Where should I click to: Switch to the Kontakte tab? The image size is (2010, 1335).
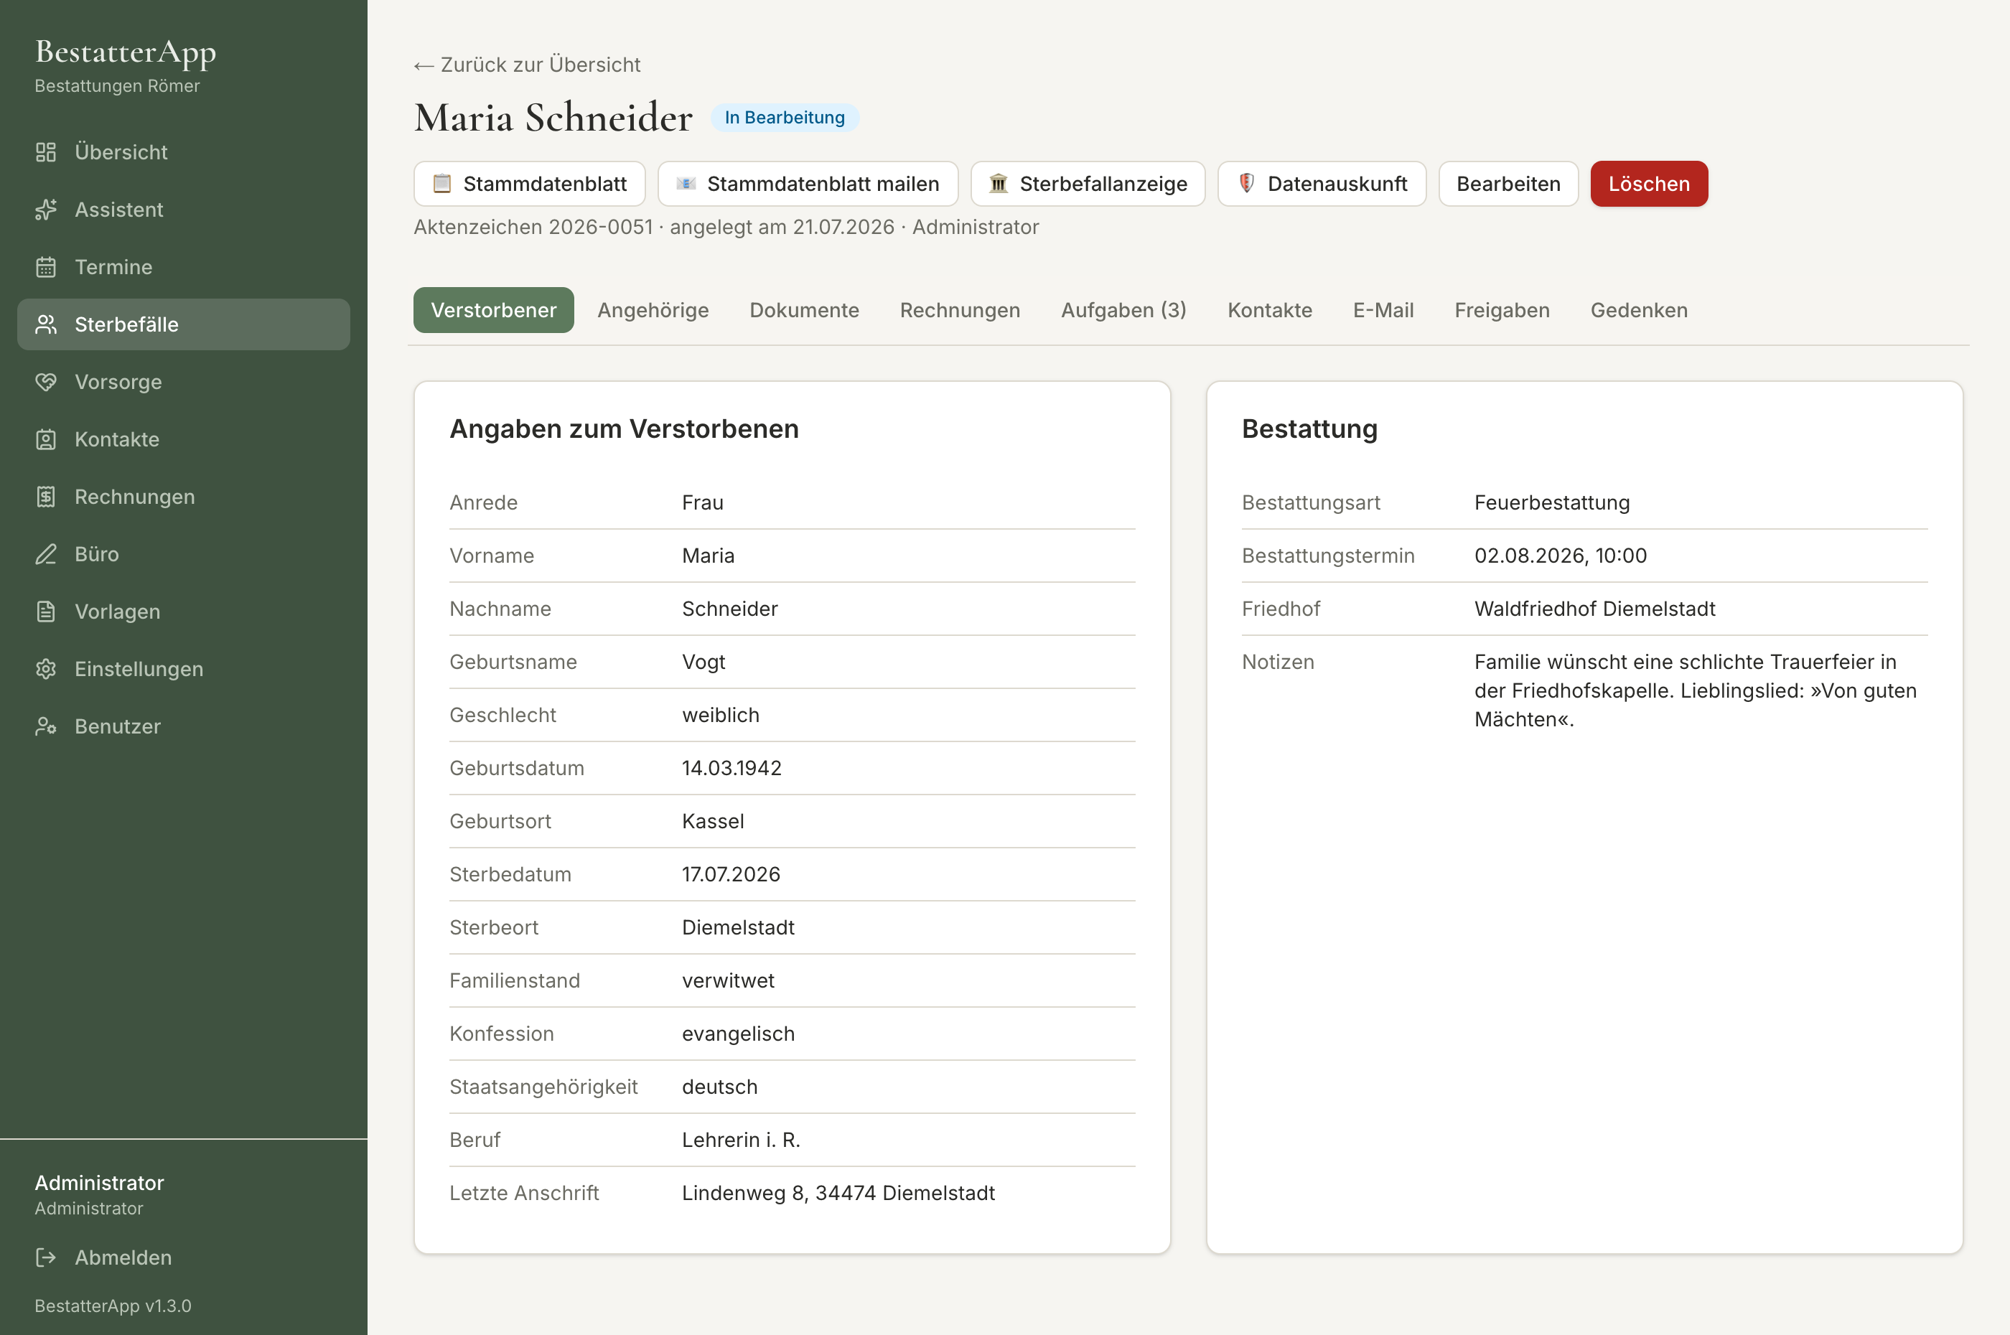1270,310
